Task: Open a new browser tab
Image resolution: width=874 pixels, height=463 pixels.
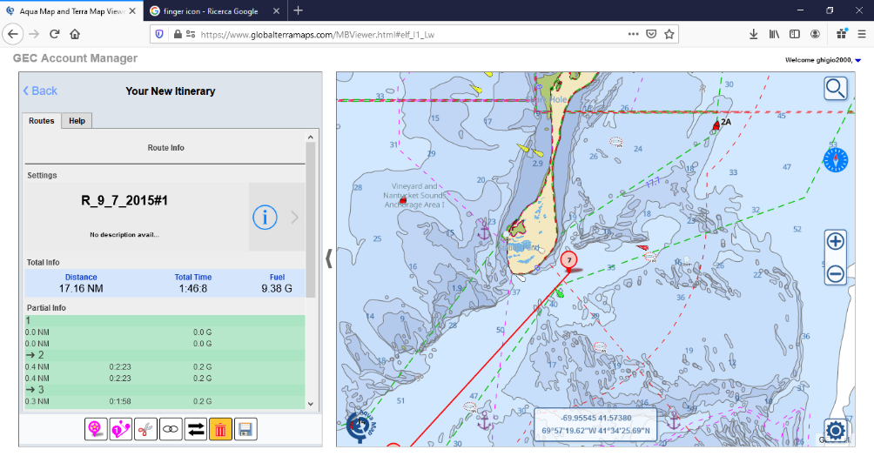Action: (299, 10)
